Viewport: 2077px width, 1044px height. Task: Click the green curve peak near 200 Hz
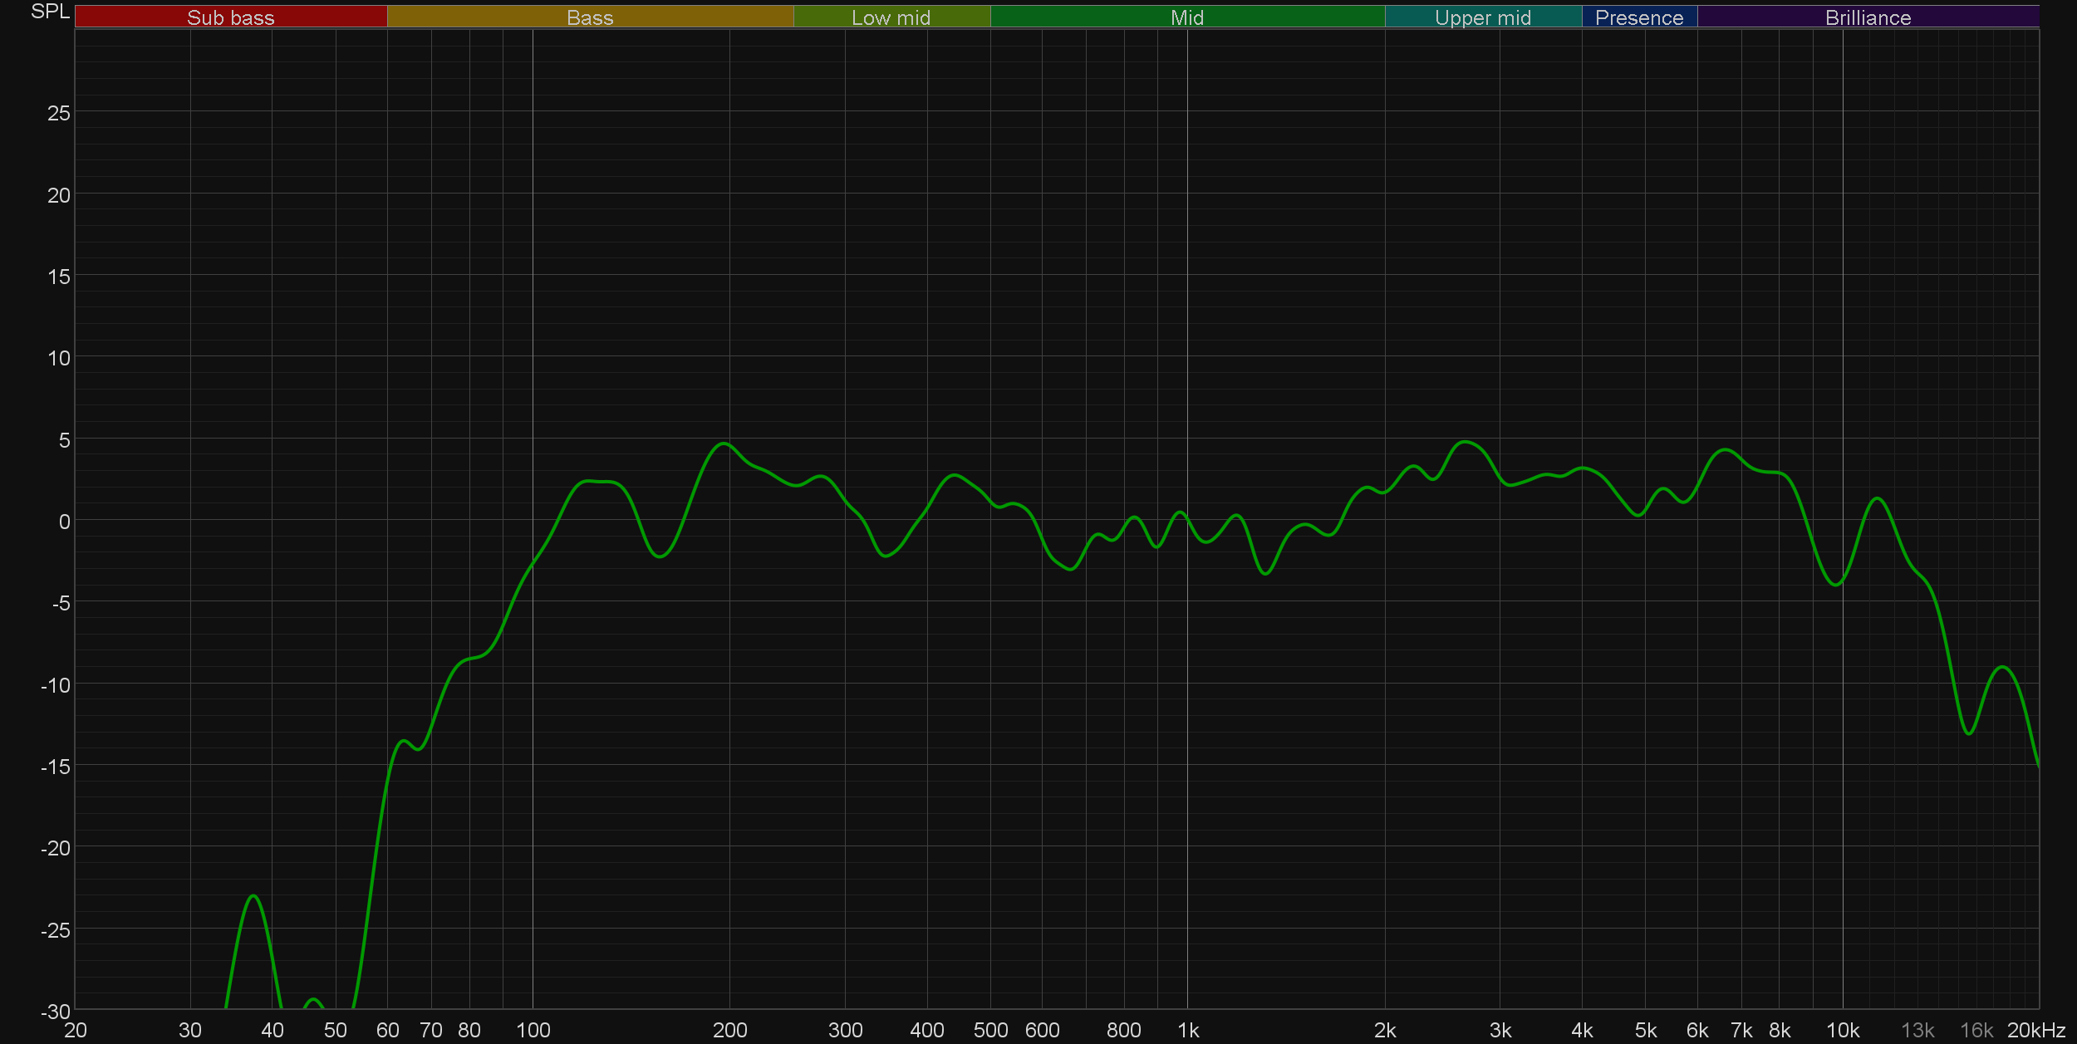(x=724, y=444)
